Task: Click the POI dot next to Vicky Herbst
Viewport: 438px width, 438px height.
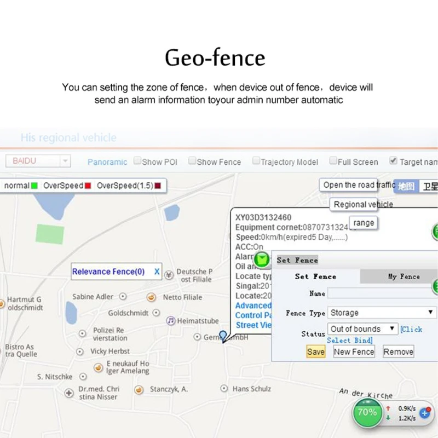Action: coord(80,351)
